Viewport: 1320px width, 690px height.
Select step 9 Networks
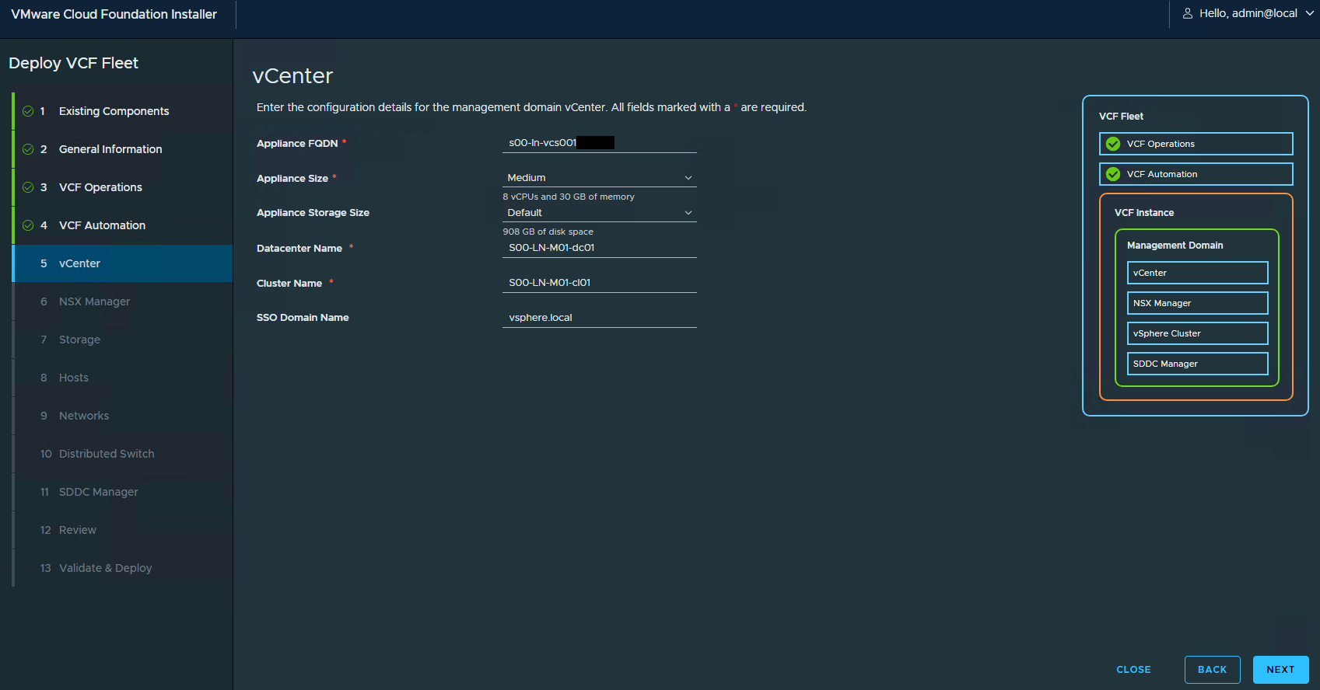click(x=122, y=416)
